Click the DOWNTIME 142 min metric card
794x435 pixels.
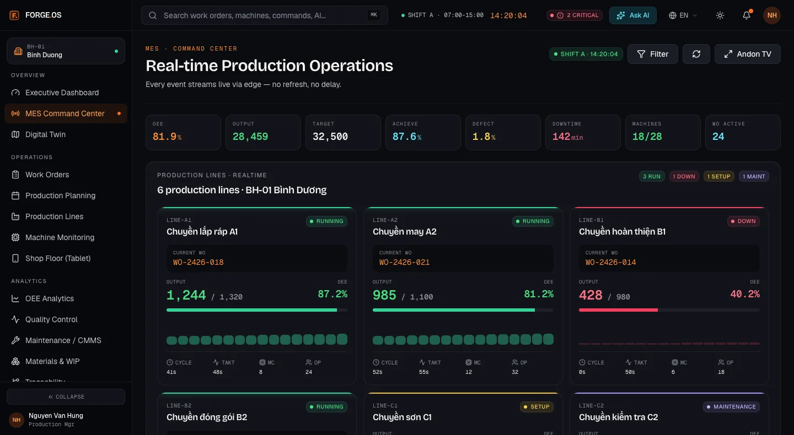point(583,132)
